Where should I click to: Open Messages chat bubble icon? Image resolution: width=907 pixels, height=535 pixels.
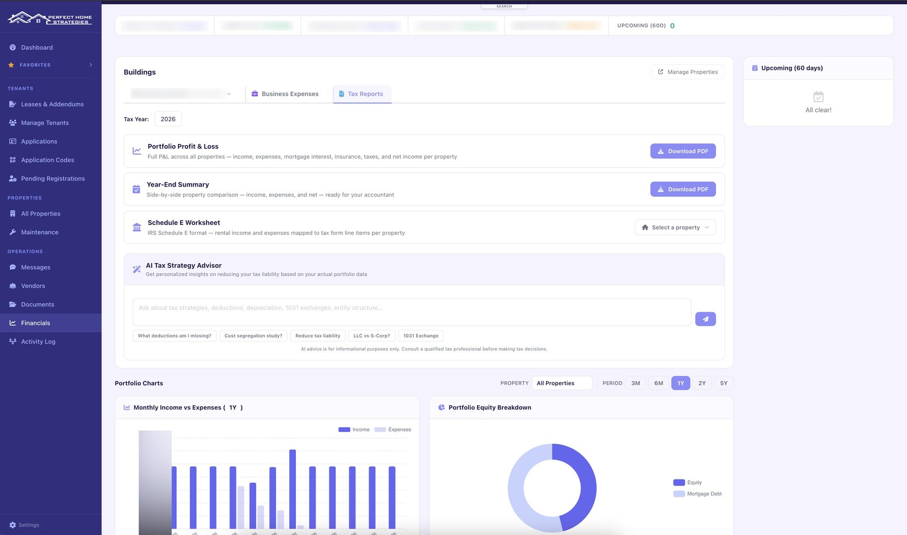click(12, 267)
